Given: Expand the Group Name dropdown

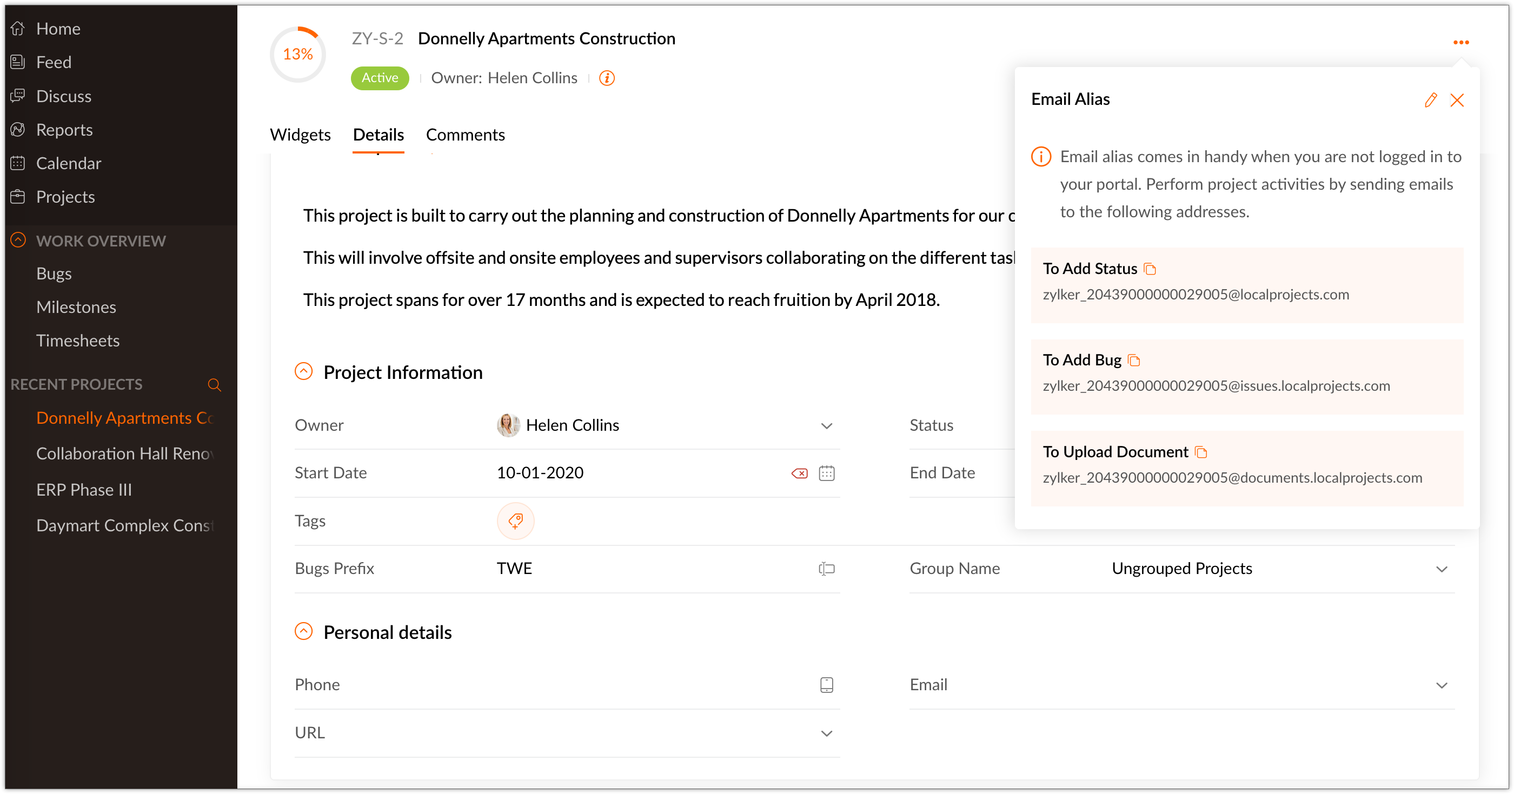Looking at the screenshot, I should pos(1441,569).
